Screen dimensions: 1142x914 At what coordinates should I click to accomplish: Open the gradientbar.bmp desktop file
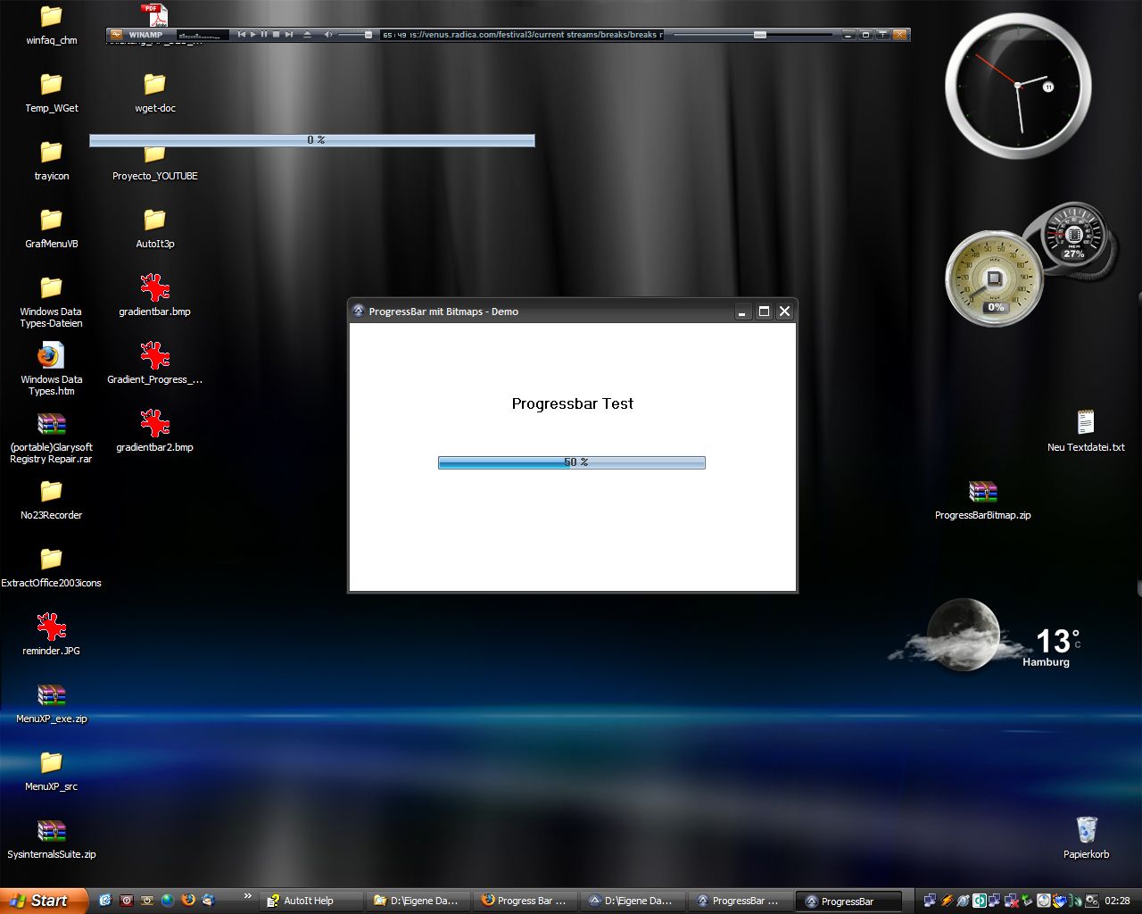point(154,288)
